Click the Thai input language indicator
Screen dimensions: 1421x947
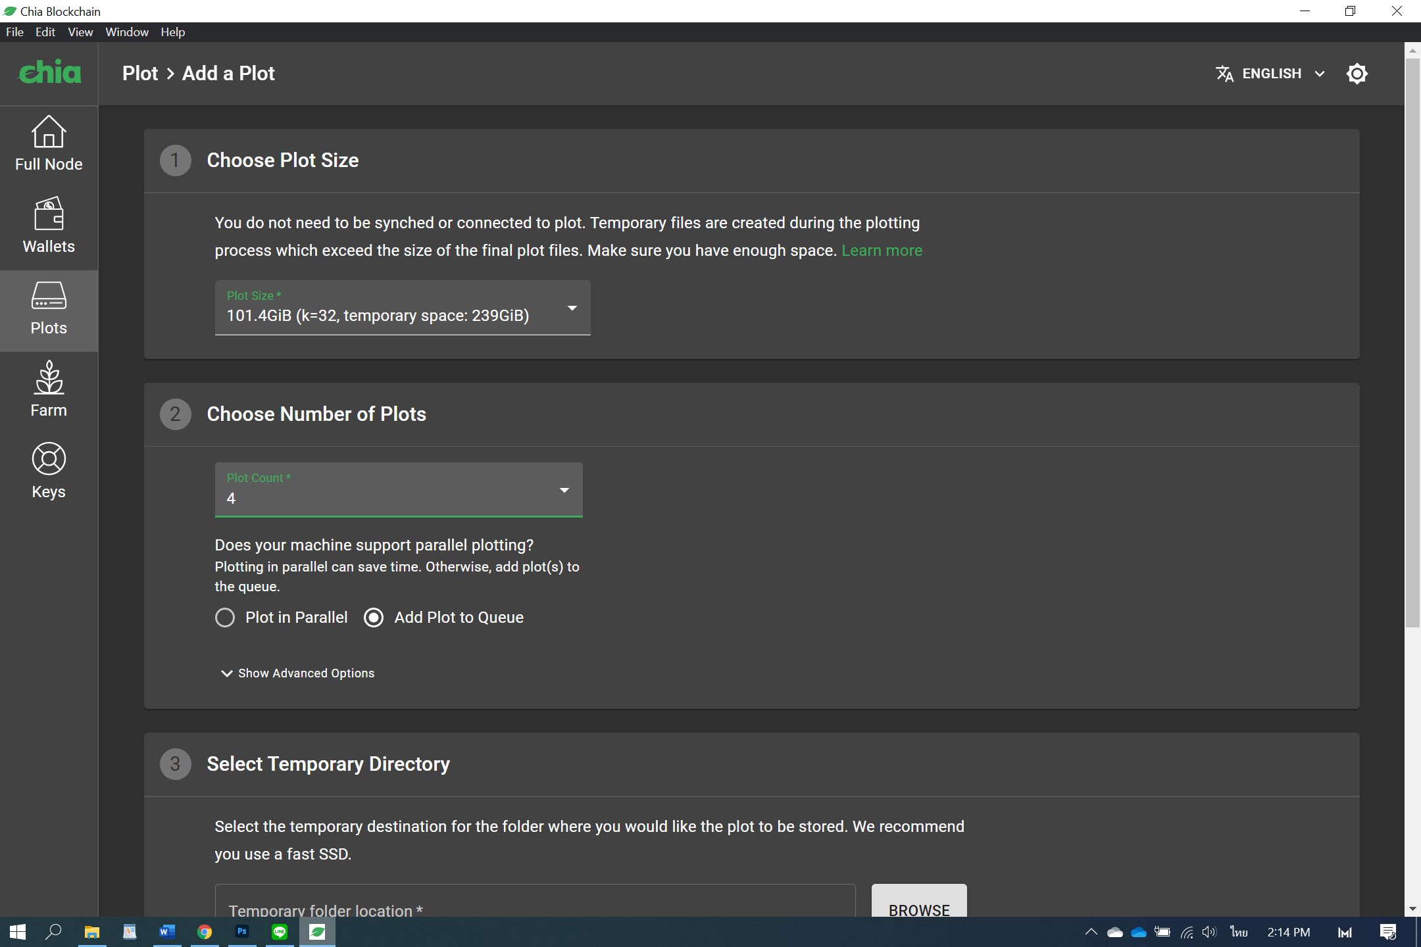click(1239, 932)
